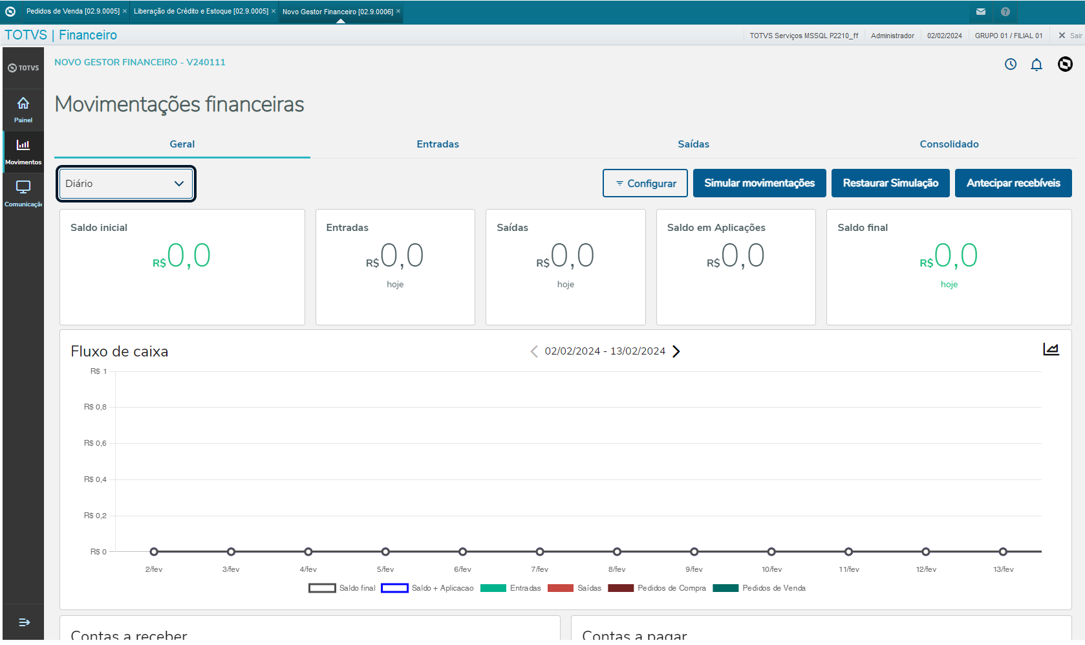Toggle Pedidos de Venda legend series

[759, 588]
